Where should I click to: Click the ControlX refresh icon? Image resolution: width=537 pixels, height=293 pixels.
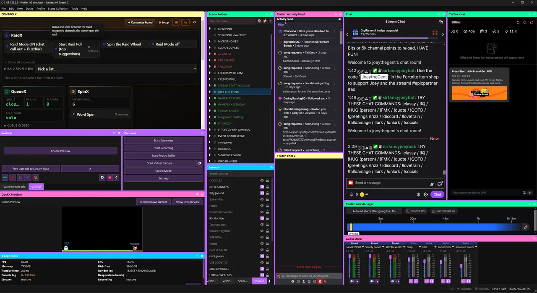(x=194, y=22)
